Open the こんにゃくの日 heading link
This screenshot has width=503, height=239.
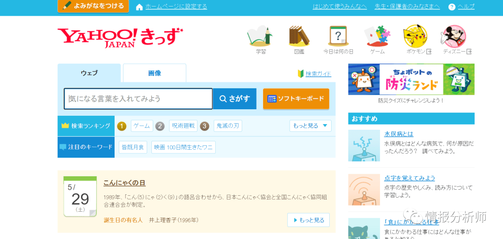pyautogui.click(x=124, y=183)
